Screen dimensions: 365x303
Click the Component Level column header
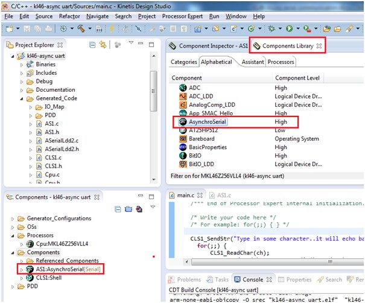(297, 78)
